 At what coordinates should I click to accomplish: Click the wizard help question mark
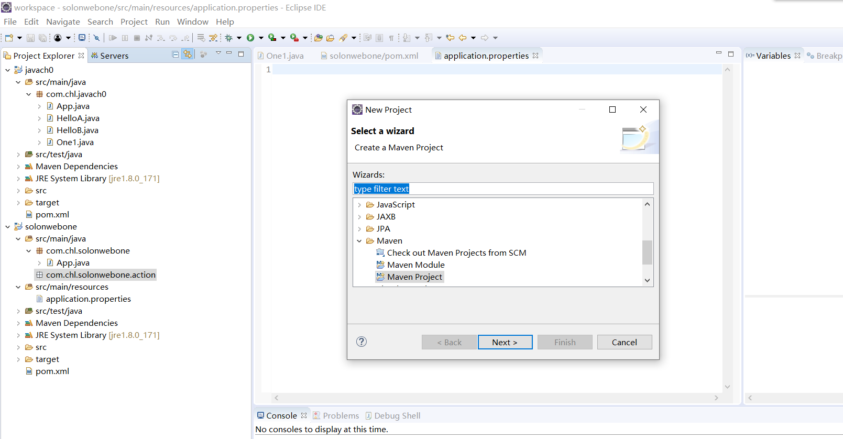click(362, 342)
